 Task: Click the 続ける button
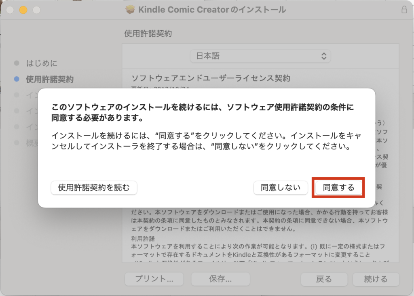tap(376, 279)
